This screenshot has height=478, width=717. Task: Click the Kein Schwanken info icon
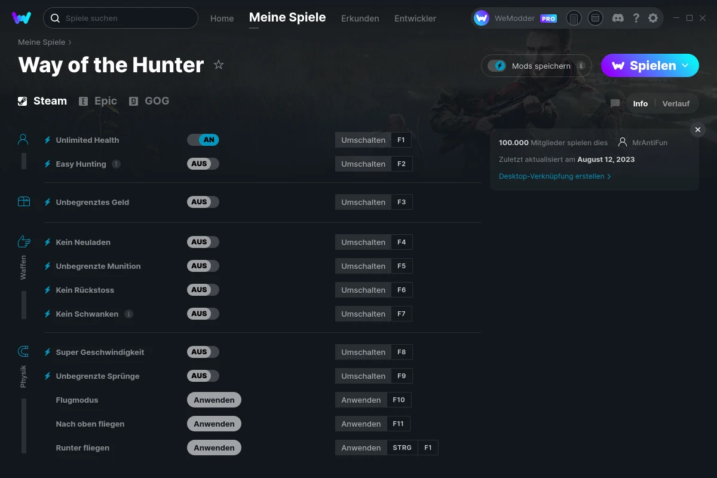(128, 314)
